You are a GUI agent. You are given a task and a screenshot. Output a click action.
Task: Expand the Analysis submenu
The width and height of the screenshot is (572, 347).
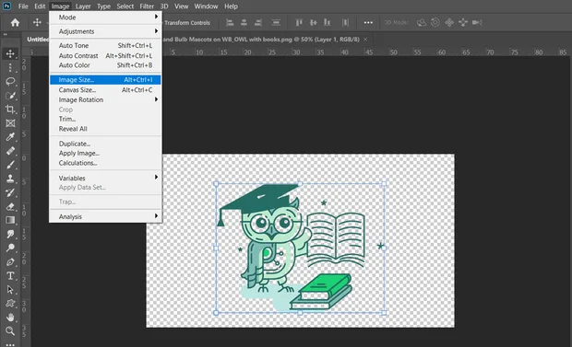105,216
